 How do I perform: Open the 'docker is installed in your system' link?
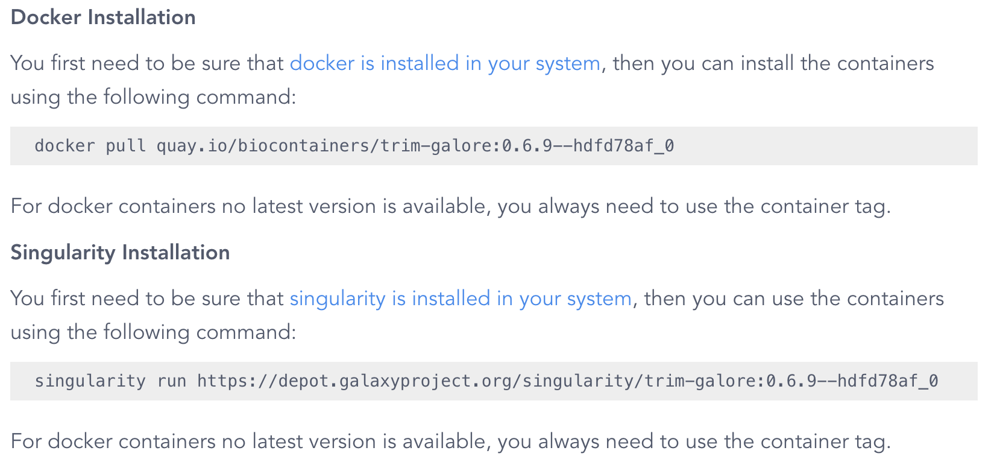(445, 63)
